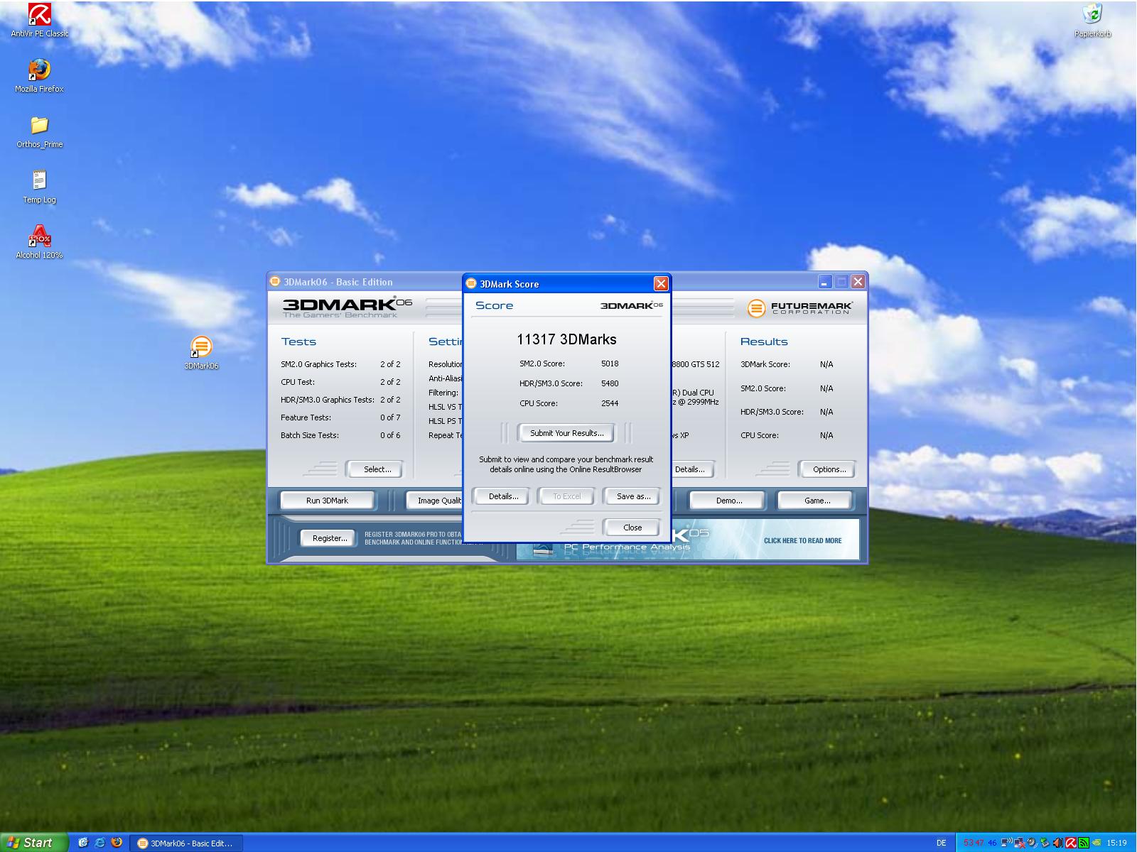Click 'SM2.0 Graphics Tests:' label

pyautogui.click(x=318, y=364)
